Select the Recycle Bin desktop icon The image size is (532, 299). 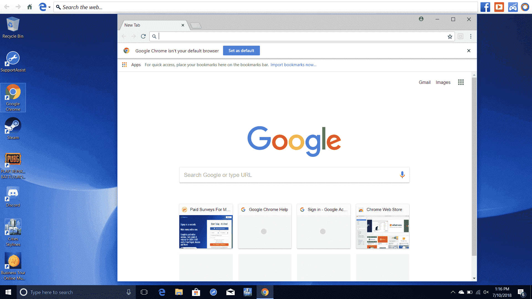point(13,27)
